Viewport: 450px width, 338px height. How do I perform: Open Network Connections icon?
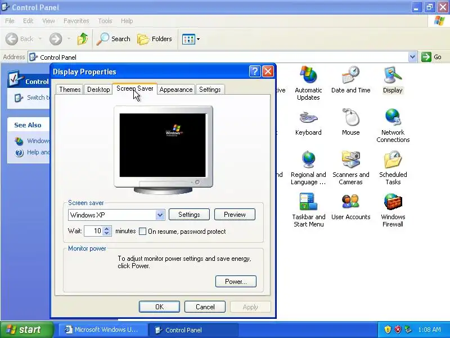(393, 125)
